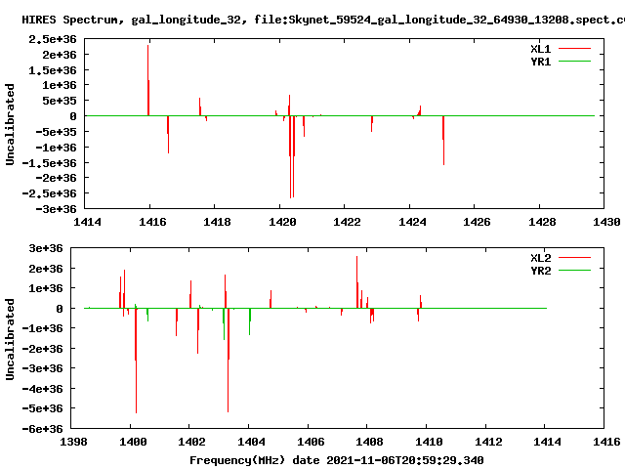The image size is (625, 469).
Task: Click the 2.5e+36 y-axis tick label
Action: pos(52,39)
